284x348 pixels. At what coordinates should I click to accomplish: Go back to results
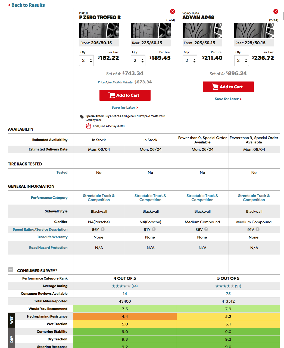pos(26,5)
